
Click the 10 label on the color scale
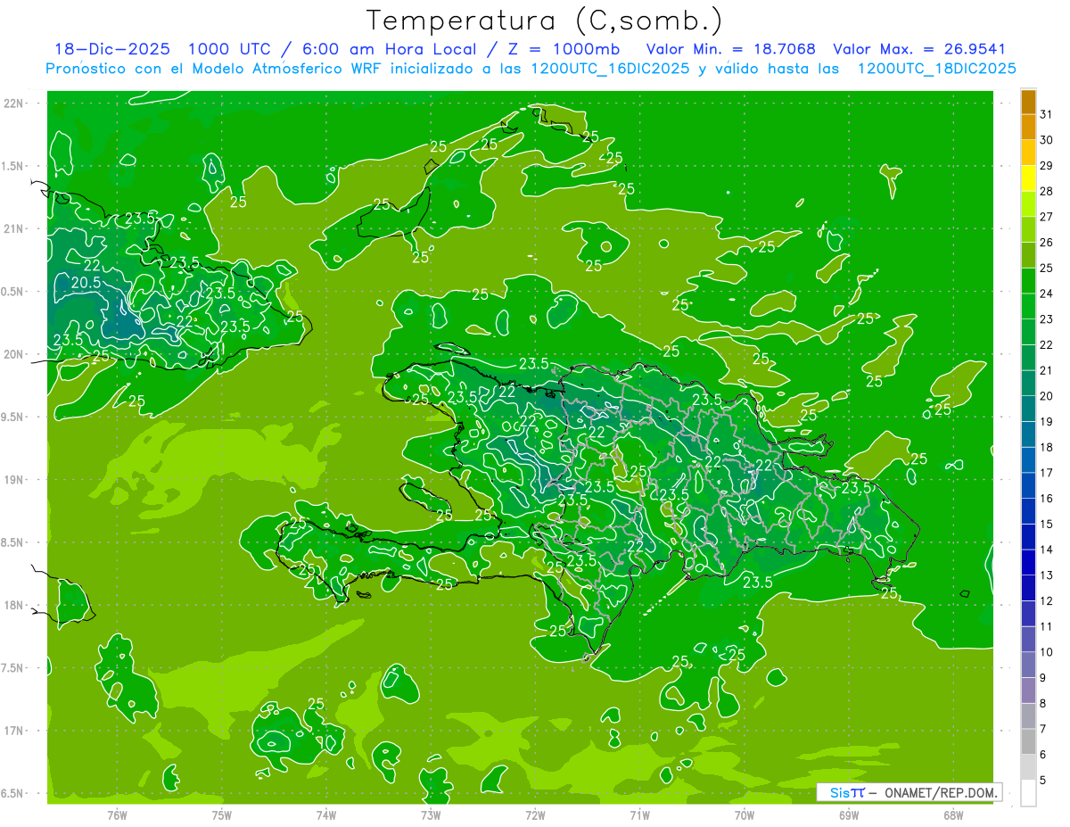click(1046, 651)
